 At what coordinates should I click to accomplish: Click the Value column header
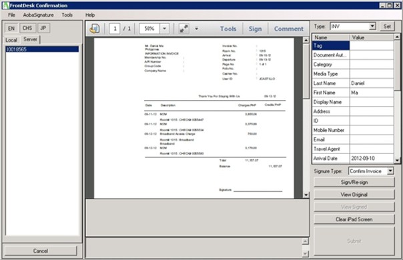pos(372,37)
